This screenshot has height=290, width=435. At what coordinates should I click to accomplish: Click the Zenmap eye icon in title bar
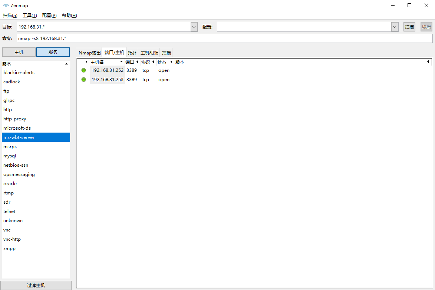tap(6, 5)
